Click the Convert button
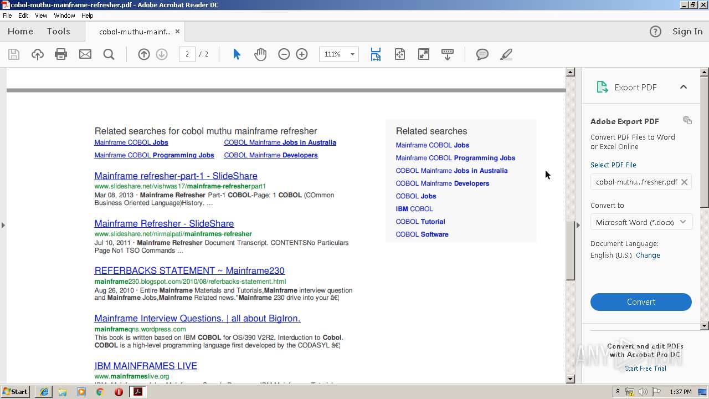709x399 pixels. point(641,302)
